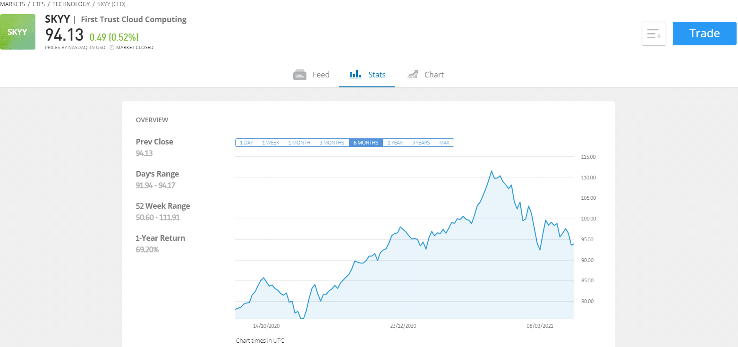The height and width of the screenshot is (347, 738).
Task: Click the green change 0.49 (0.52%)
Action: [x=114, y=37]
